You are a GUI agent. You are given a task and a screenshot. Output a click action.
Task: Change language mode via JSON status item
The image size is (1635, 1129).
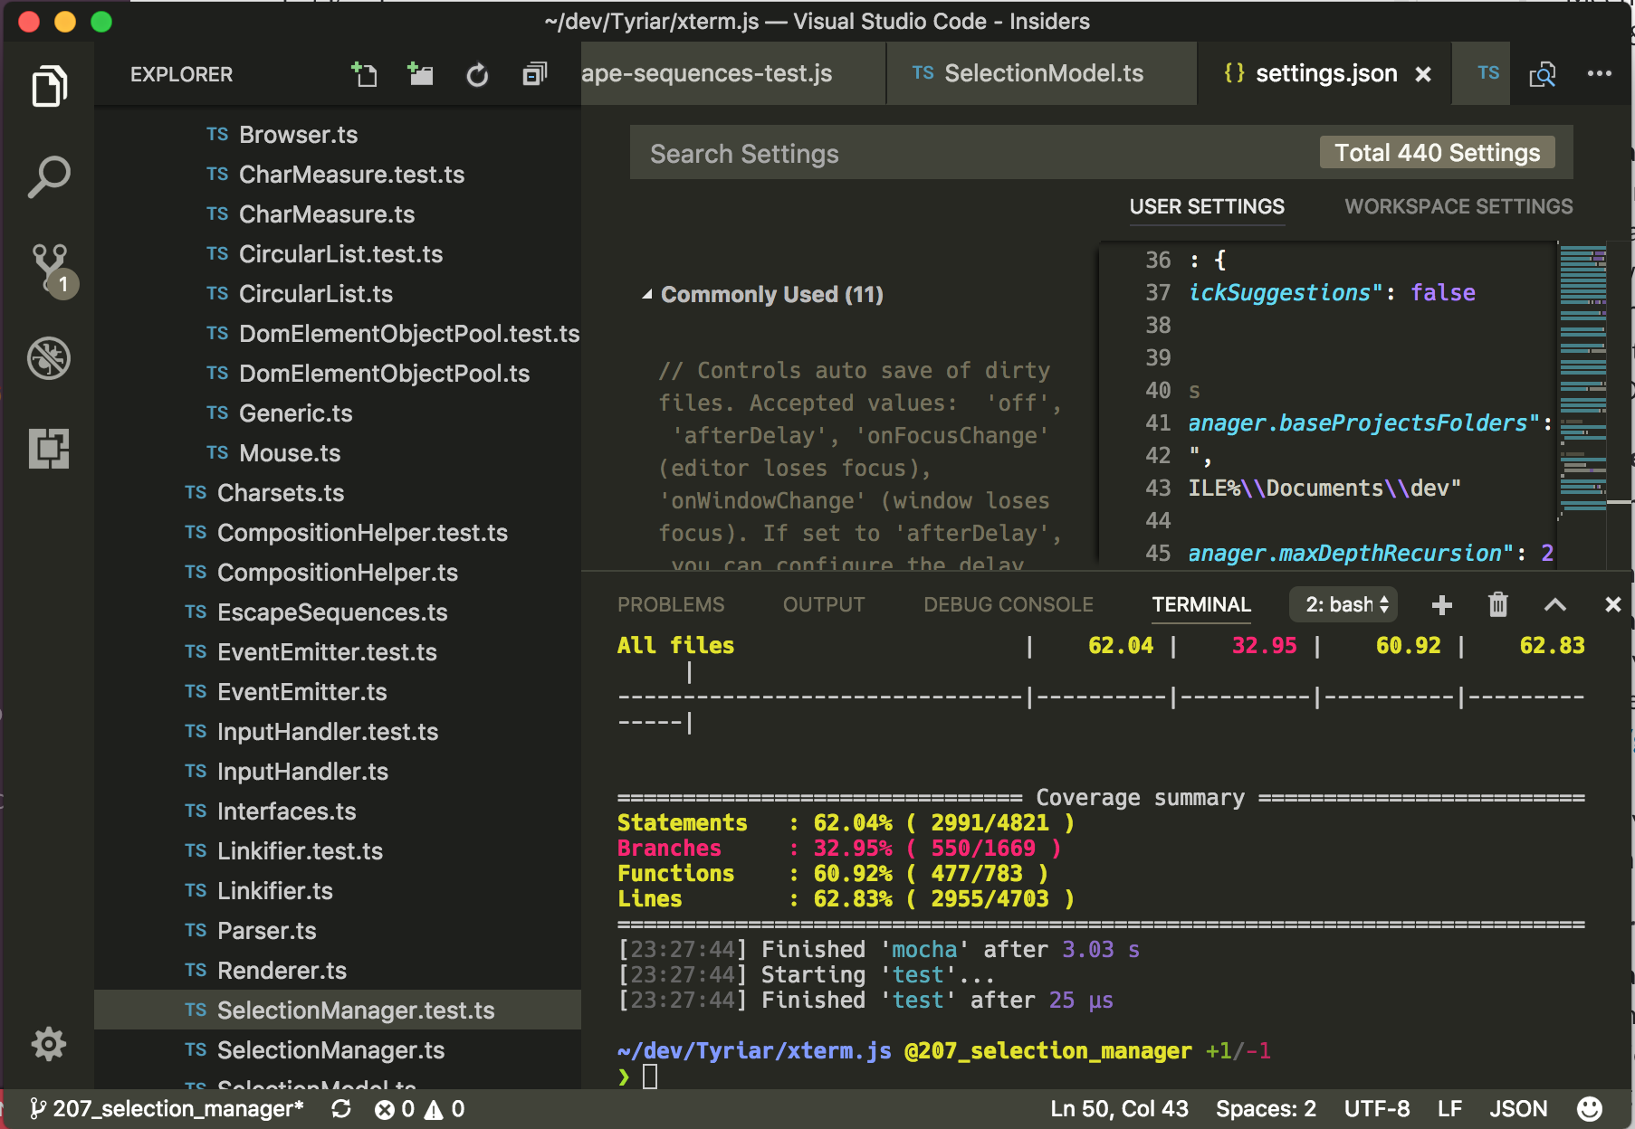(1517, 1107)
